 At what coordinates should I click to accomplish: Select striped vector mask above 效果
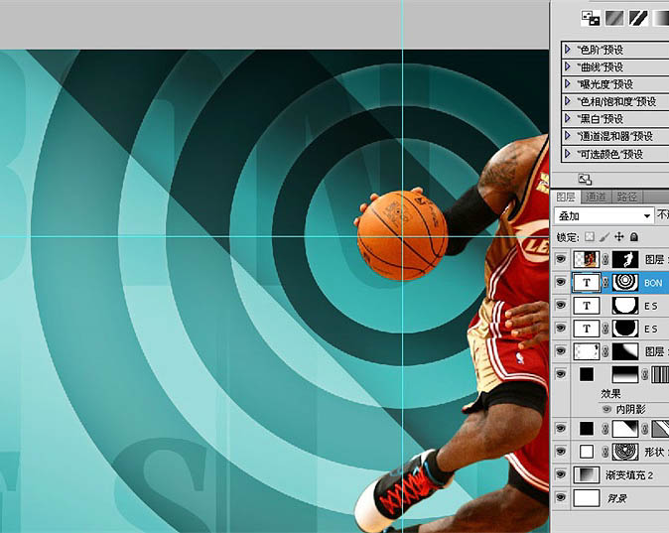click(x=660, y=374)
